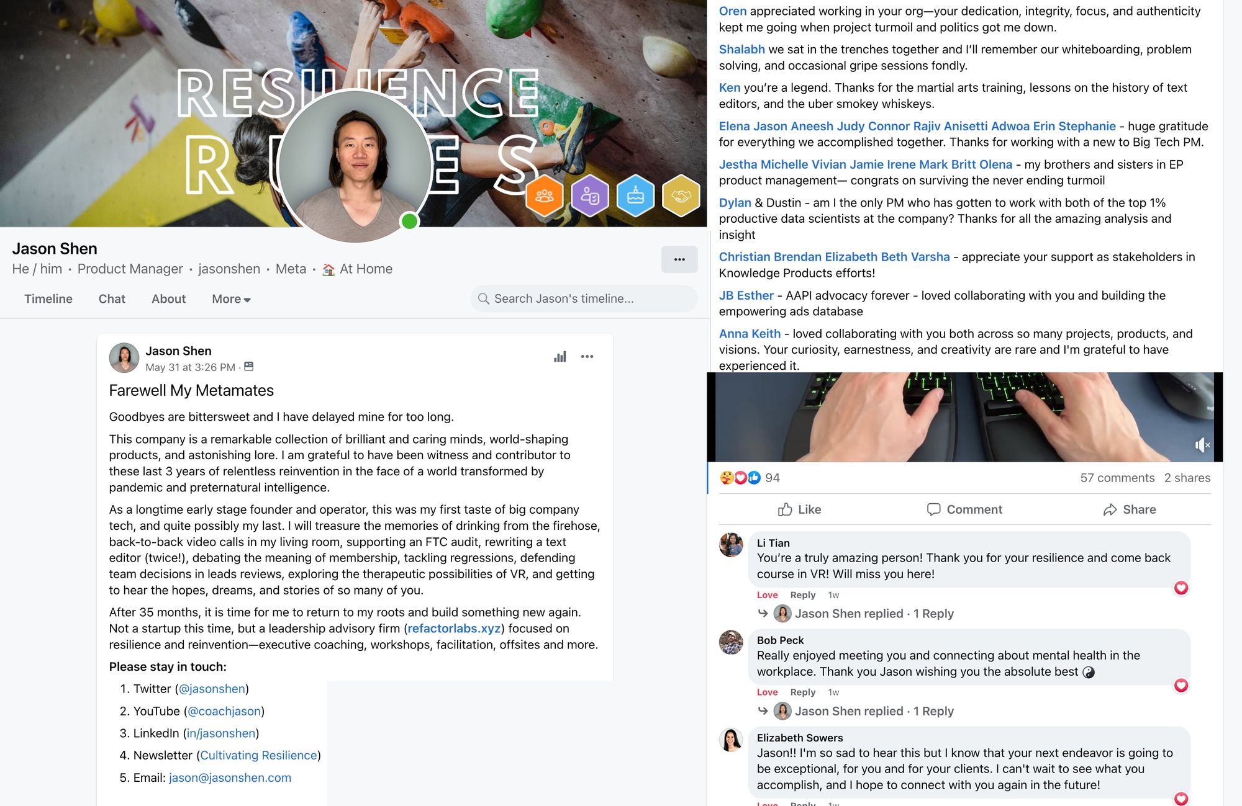
Task: Open the refactorlabs.xyz link
Action: (x=454, y=629)
